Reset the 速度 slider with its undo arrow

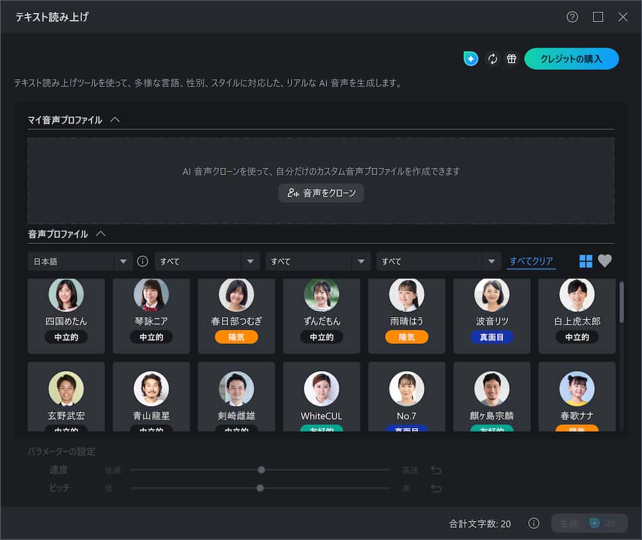tap(436, 469)
